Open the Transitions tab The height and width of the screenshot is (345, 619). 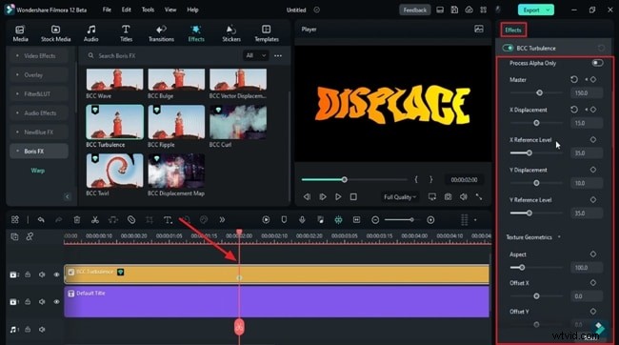(x=161, y=33)
